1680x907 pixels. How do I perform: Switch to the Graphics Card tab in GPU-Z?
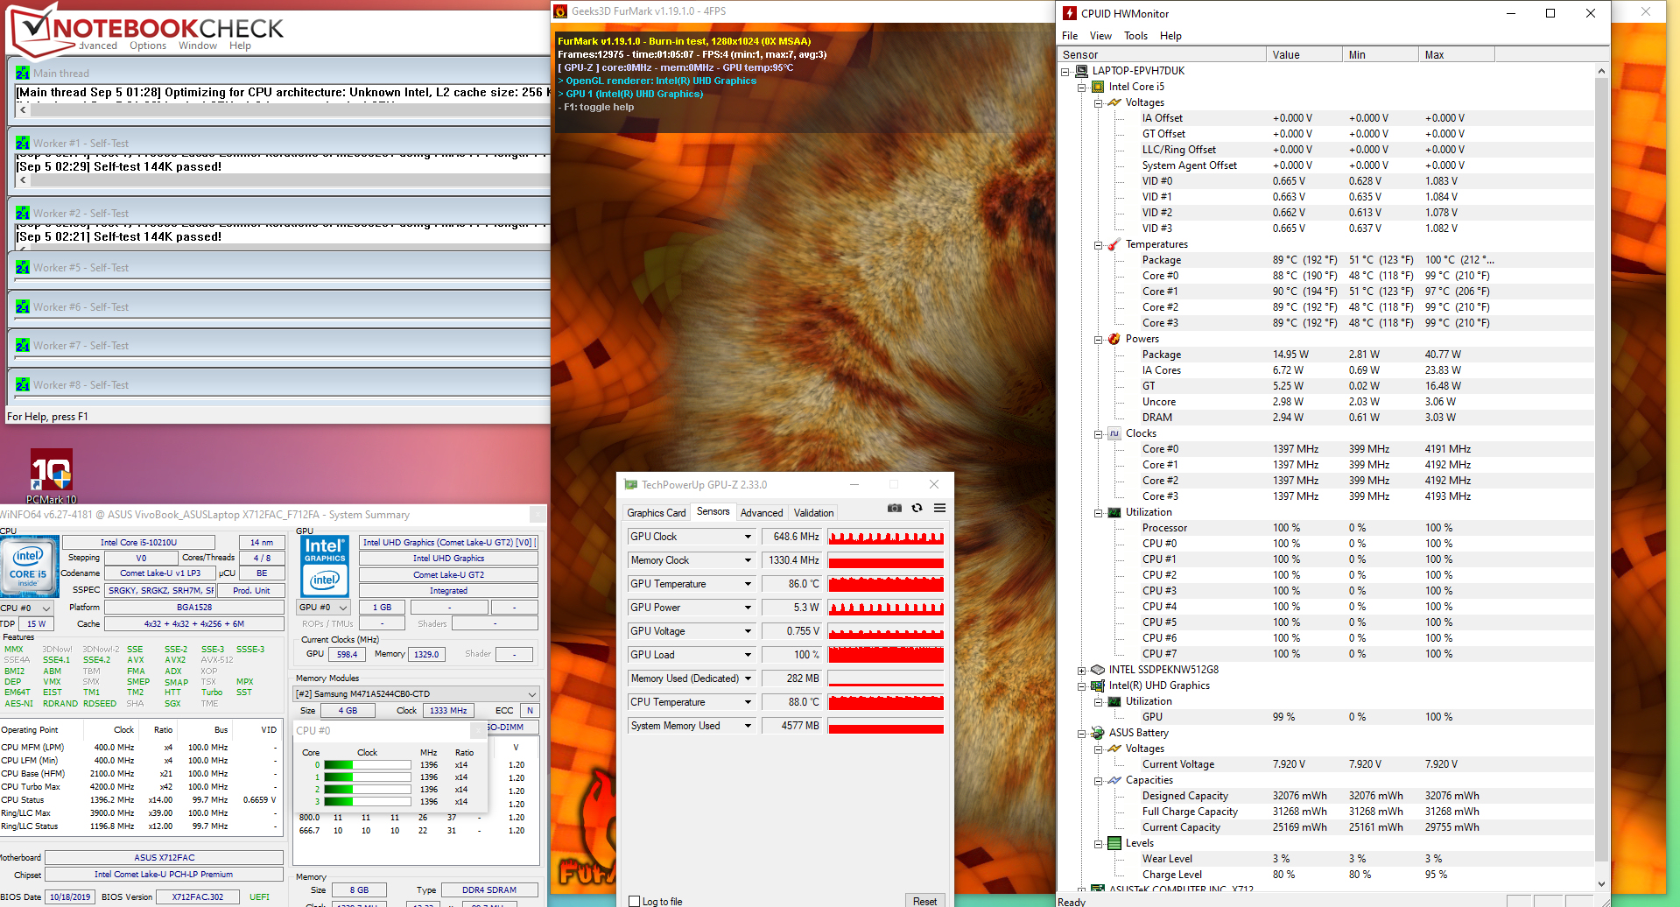(x=657, y=513)
